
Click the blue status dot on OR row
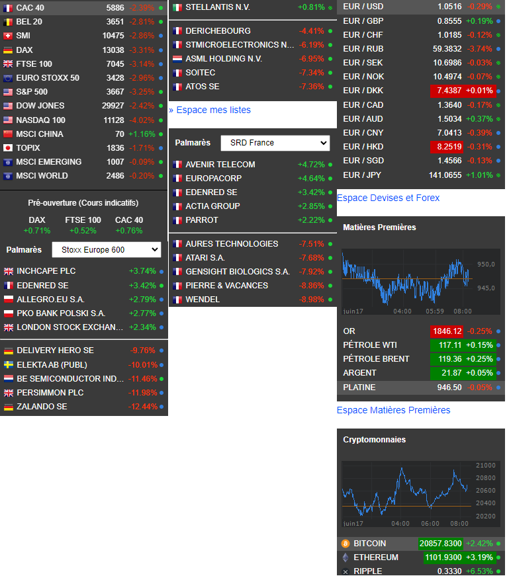[498, 331]
